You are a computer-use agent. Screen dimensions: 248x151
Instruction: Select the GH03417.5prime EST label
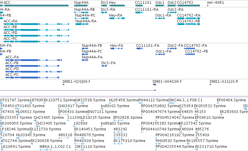(73, 106)
